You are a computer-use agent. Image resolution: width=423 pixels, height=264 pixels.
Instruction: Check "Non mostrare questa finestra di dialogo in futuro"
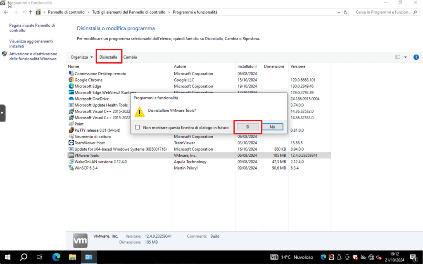click(x=137, y=127)
